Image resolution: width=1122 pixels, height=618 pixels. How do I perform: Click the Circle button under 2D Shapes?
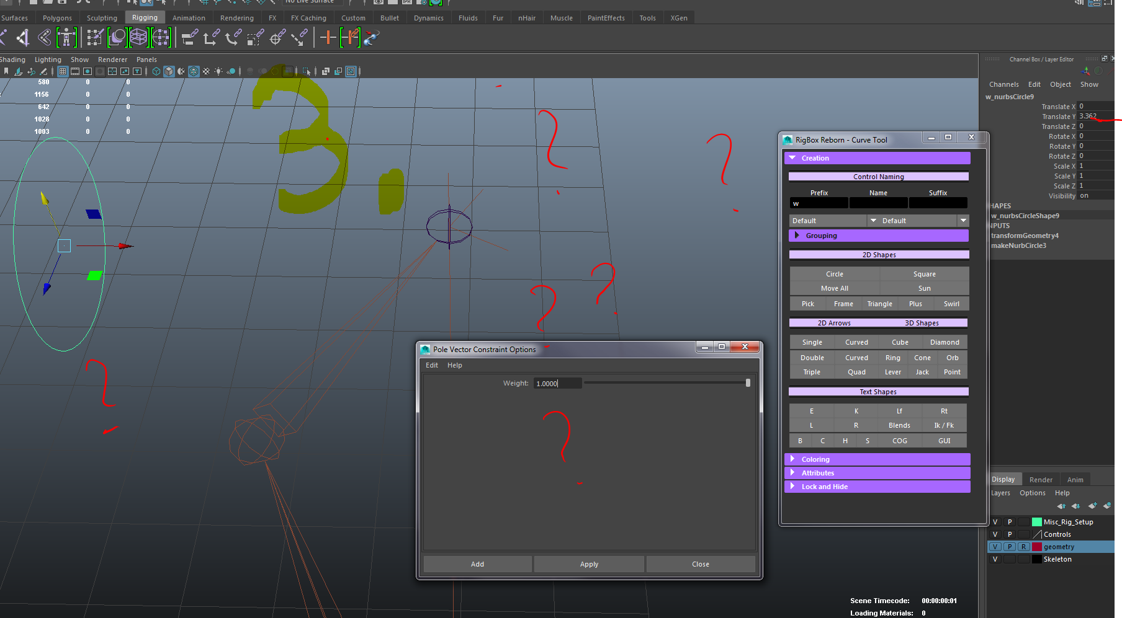tap(834, 273)
